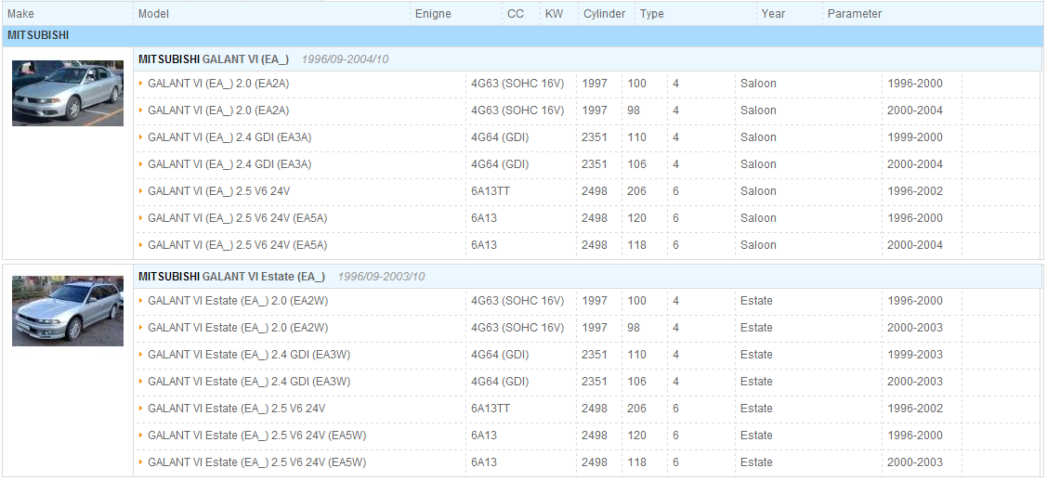This screenshot has width=1047, height=481.
Task: Click orange arrow beside Estate 2.5 V6 24V 6A13TT row
Action: (141, 408)
